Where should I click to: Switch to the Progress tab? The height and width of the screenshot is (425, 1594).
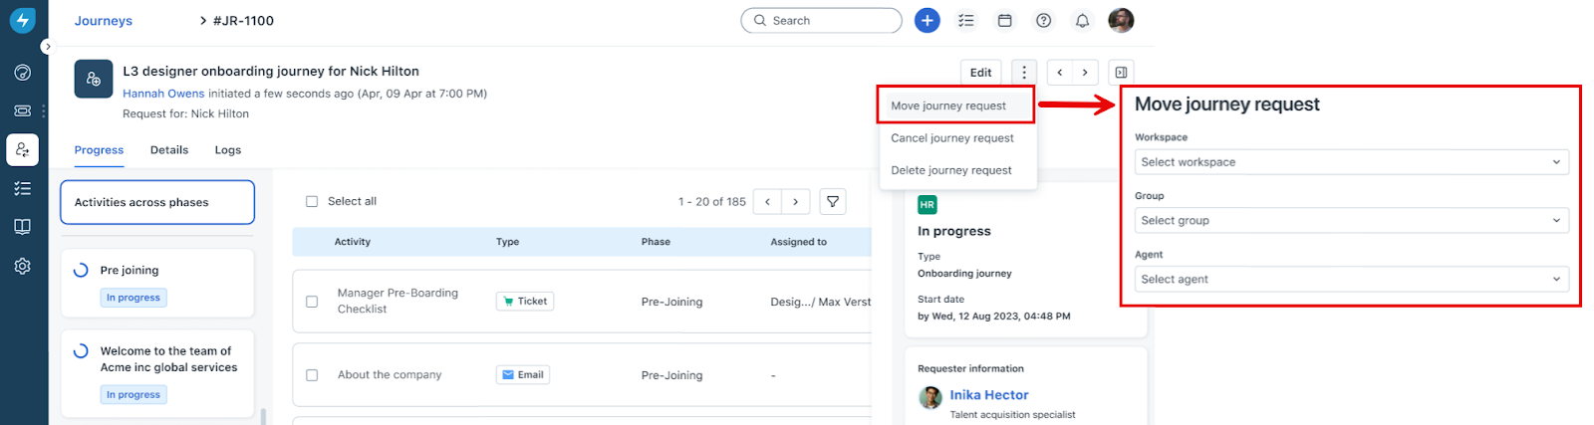coord(99,150)
